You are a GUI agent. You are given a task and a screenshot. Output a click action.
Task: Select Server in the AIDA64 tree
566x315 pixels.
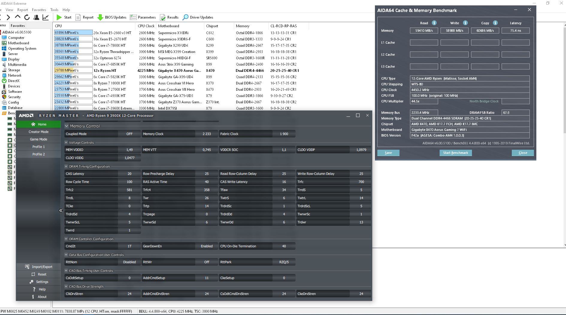13,54
